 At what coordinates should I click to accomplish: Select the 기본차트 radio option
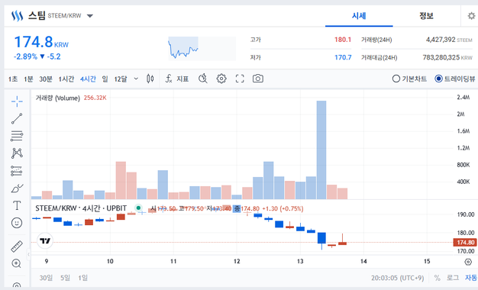click(x=409, y=79)
